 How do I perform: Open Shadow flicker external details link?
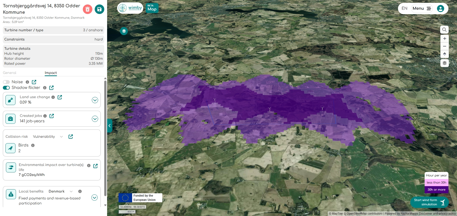51,88
